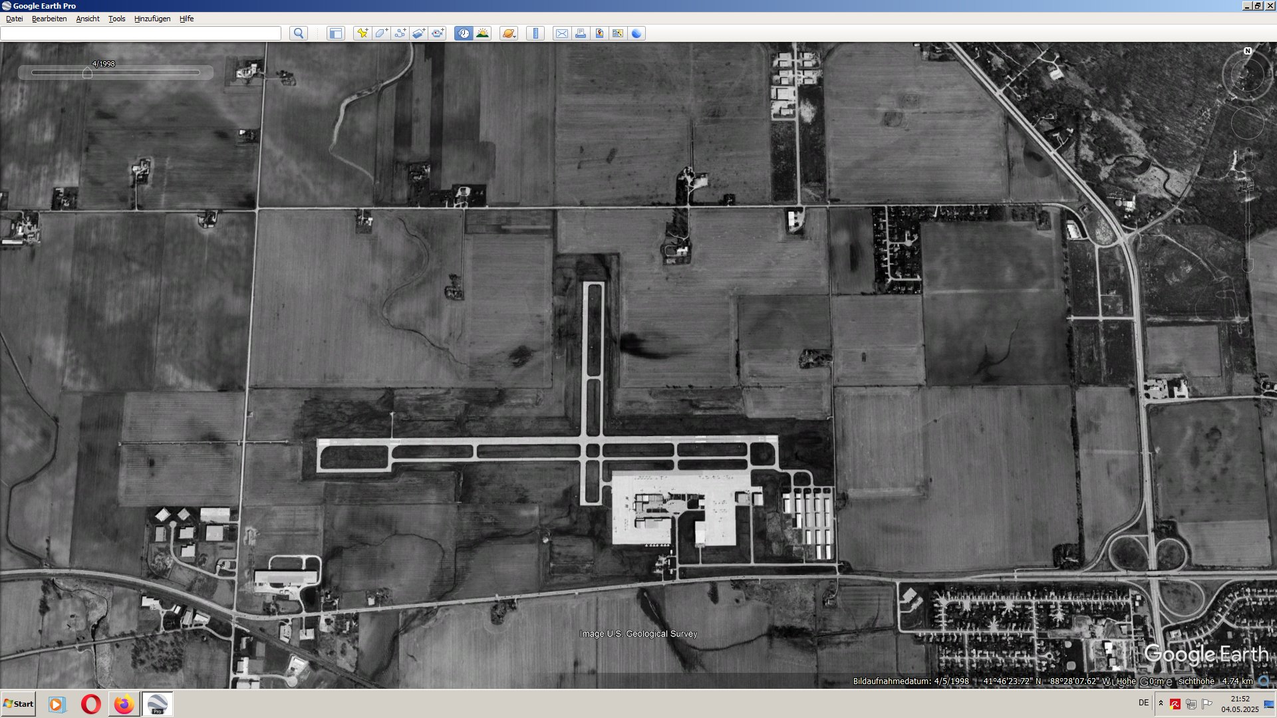Open the Ansicht menu
The height and width of the screenshot is (718, 1277).
pyautogui.click(x=88, y=19)
